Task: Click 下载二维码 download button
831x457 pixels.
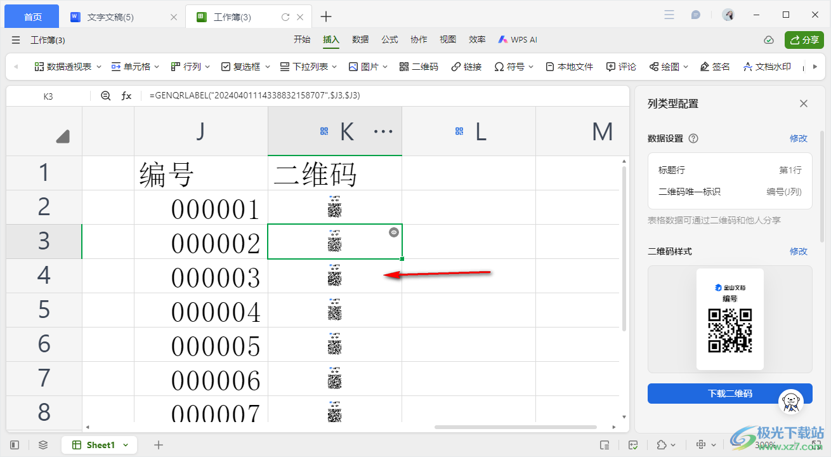Action: pos(730,394)
